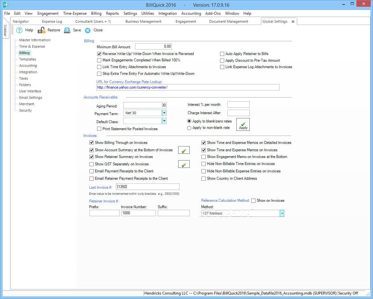
Task: Click the Help question mark icon
Action: 19,30
